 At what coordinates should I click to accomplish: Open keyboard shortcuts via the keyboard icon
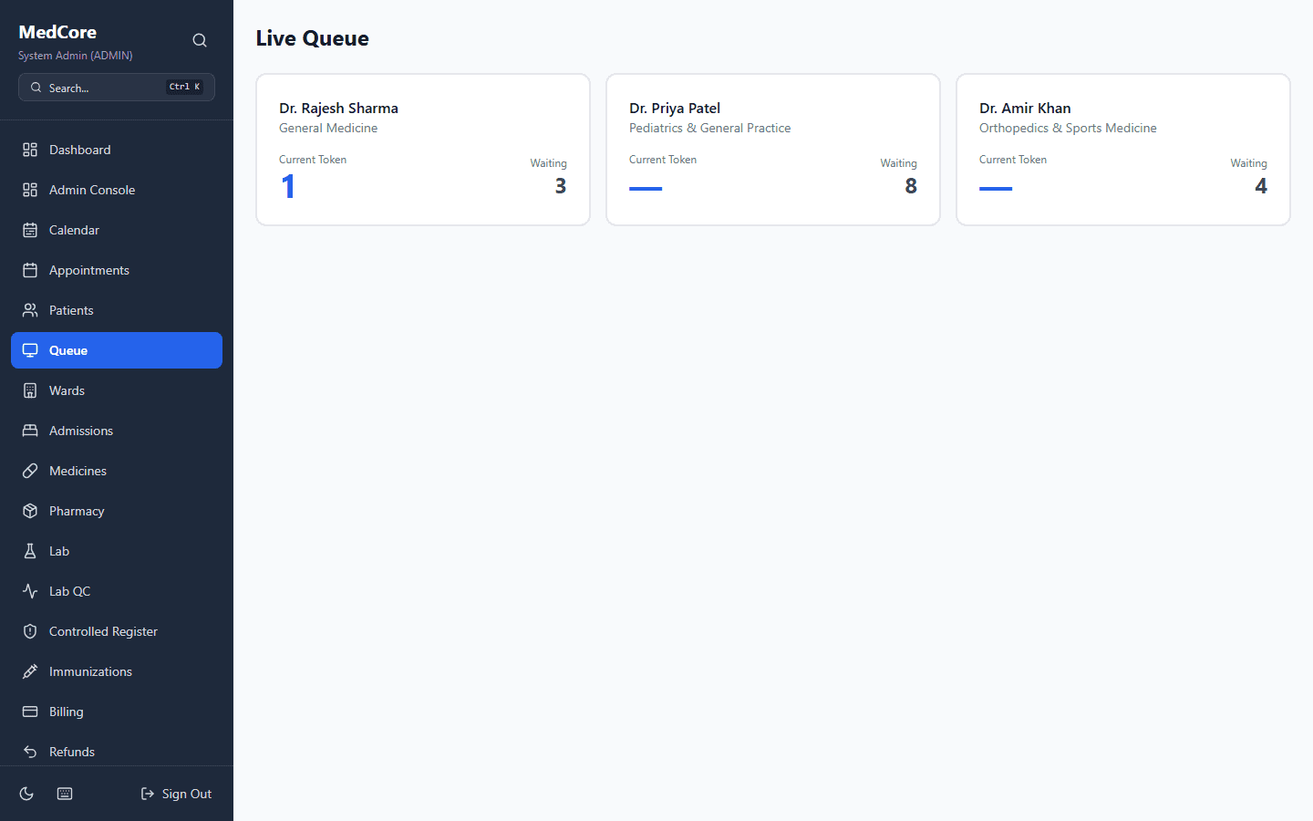(65, 794)
